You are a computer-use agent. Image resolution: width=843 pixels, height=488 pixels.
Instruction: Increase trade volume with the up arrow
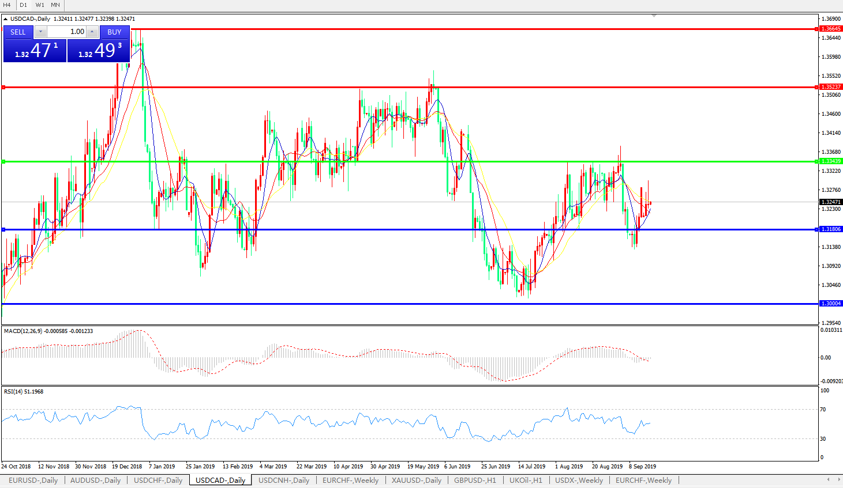pos(92,32)
